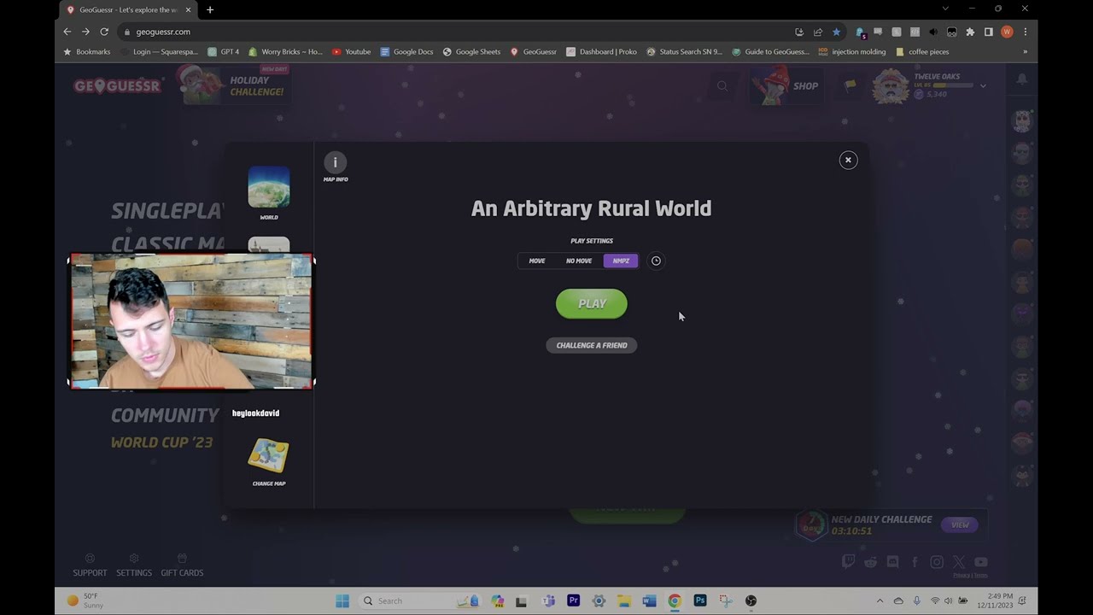The image size is (1093, 615).
Task: Open the Google Sheets bookmark
Action: pos(471,51)
